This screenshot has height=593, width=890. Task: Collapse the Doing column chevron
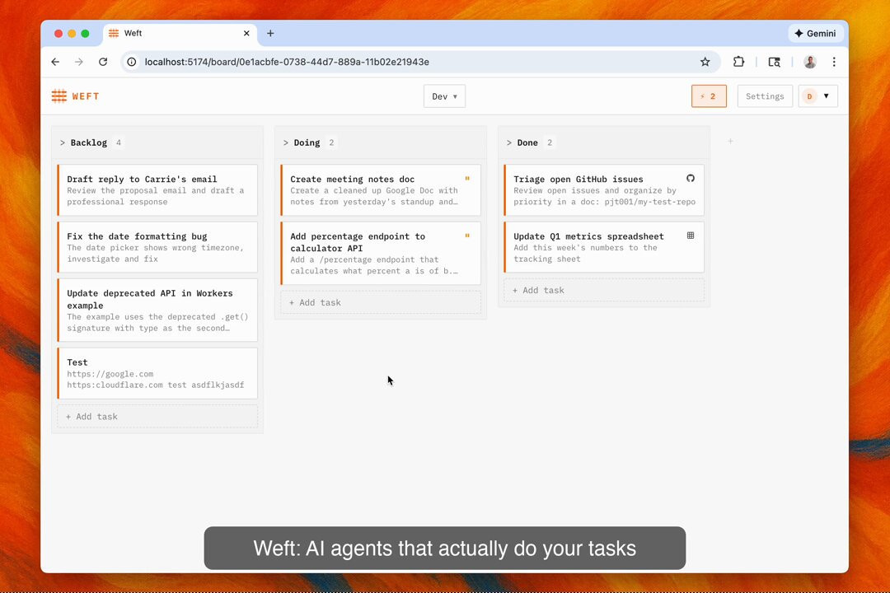(285, 142)
